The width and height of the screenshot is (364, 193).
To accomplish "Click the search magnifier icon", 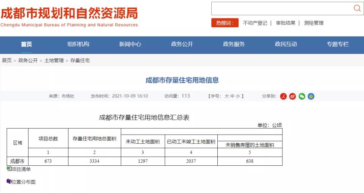I will coord(357,8).
